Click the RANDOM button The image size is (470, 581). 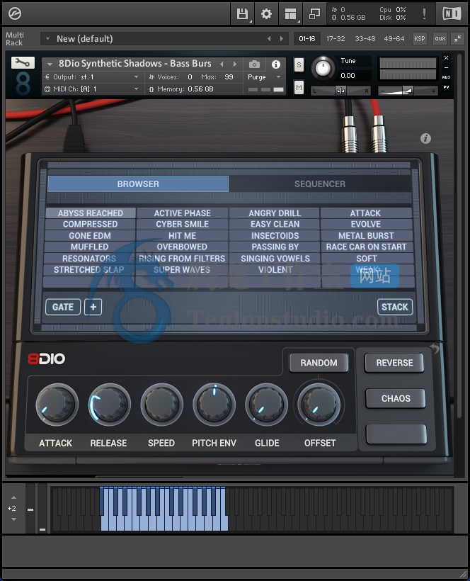tap(319, 363)
